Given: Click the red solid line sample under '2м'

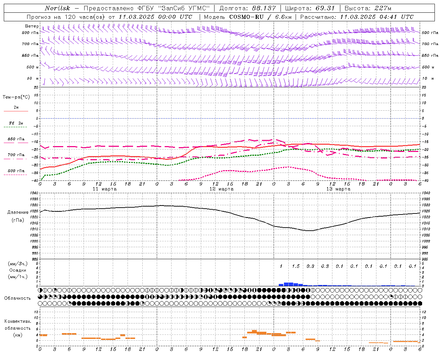Looking at the screenshot, I should pos(16,111).
